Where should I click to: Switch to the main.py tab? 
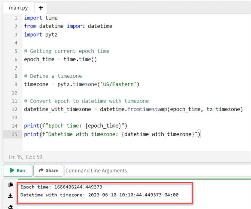[18, 8]
